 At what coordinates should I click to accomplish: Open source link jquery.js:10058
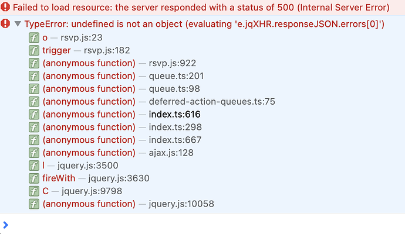tap(181, 204)
